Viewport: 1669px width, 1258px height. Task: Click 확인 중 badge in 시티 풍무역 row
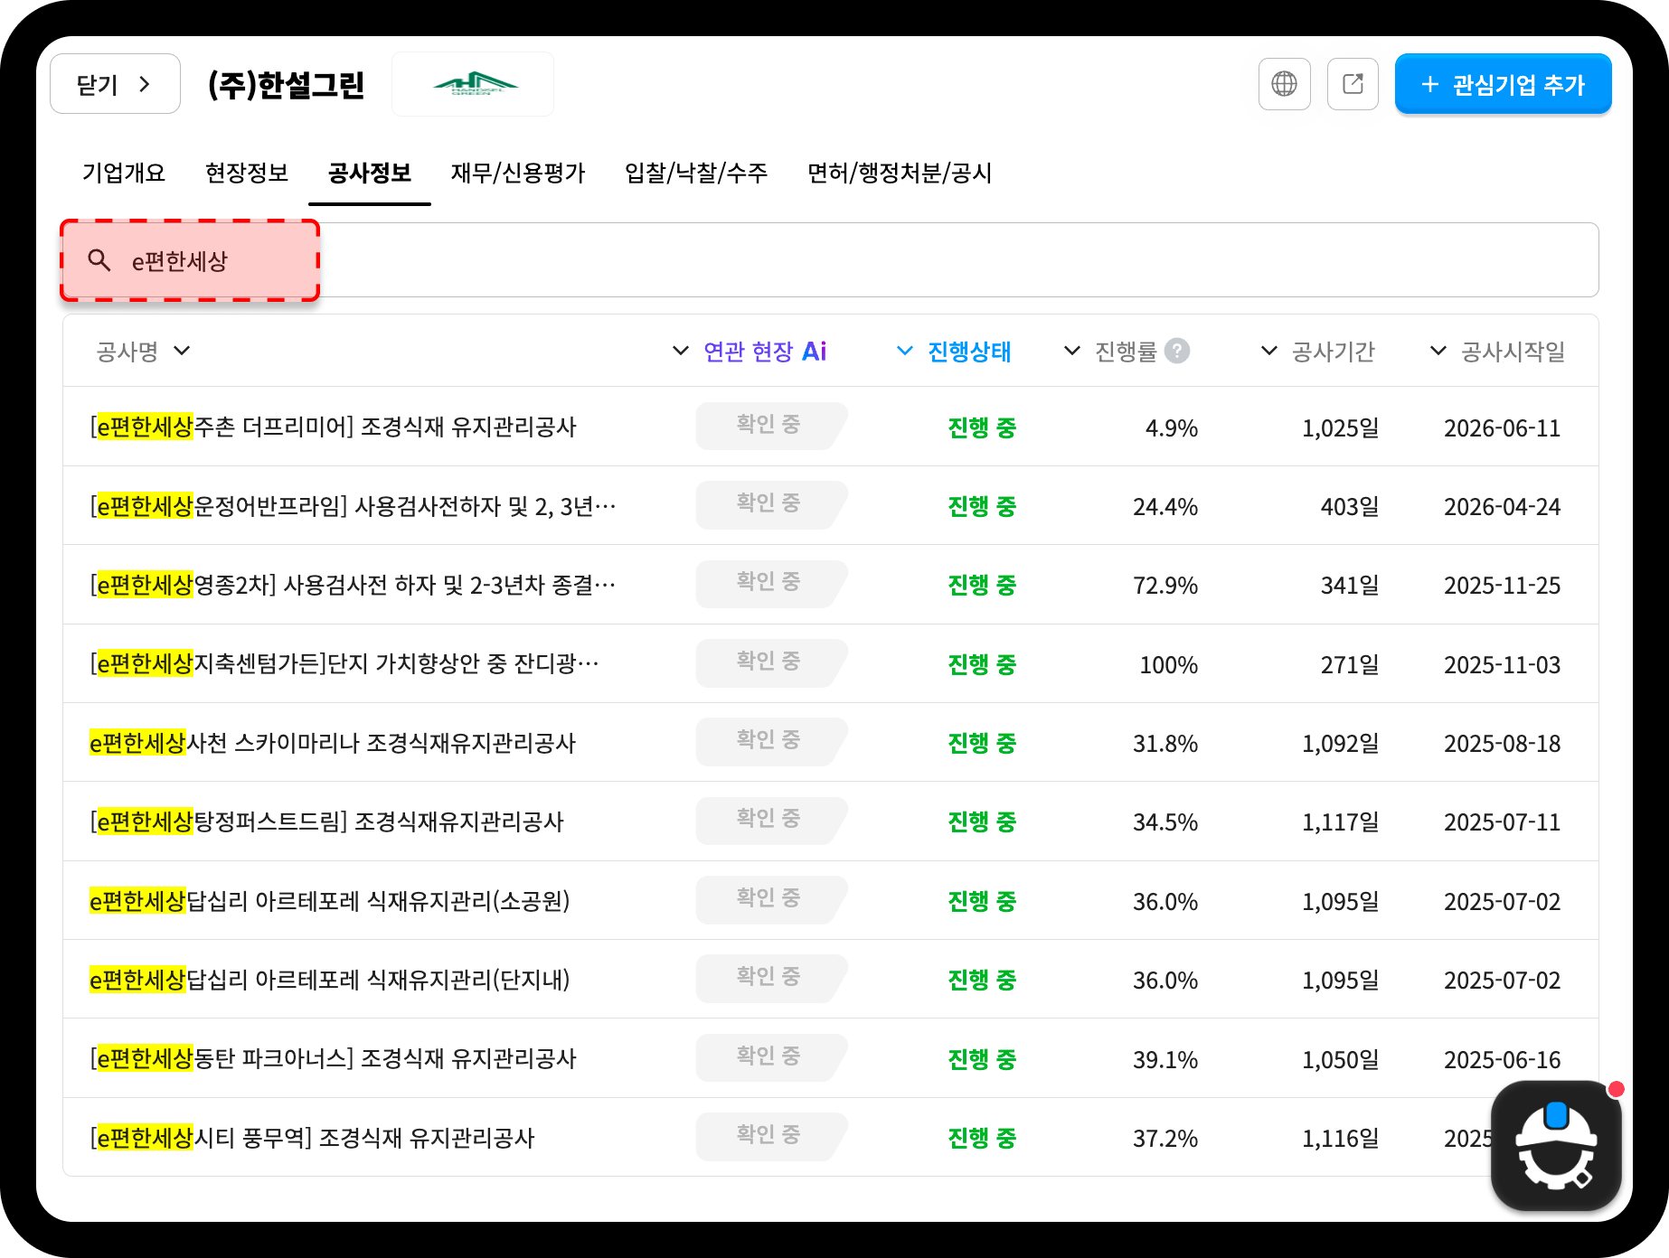(x=770, y=1136)
